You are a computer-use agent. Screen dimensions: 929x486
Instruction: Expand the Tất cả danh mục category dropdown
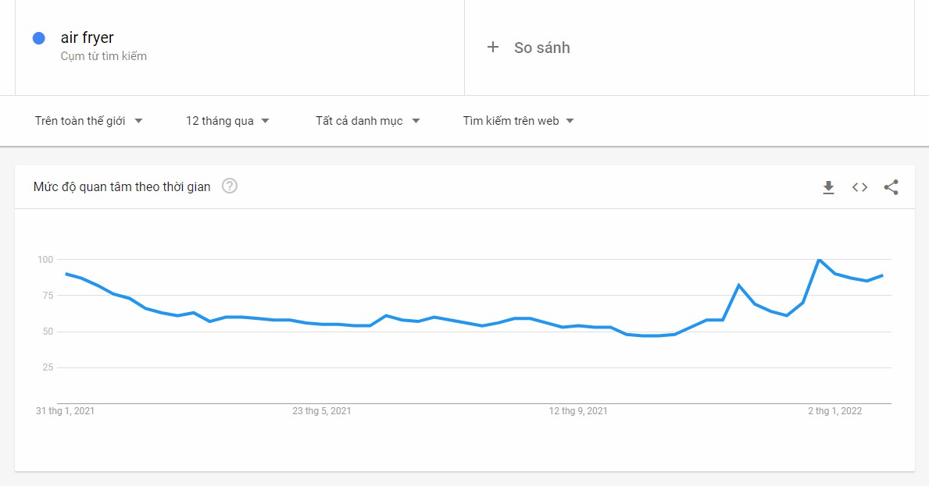(367, 121)
